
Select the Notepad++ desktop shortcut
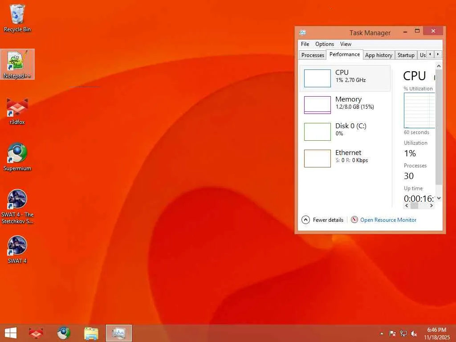[x=17, y=64]
